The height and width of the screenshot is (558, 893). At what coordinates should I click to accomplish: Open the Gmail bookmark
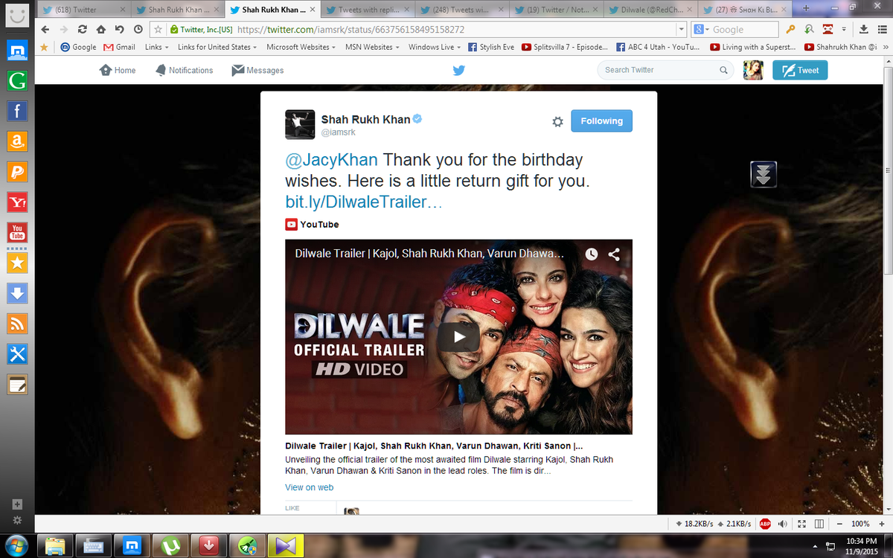119,47
